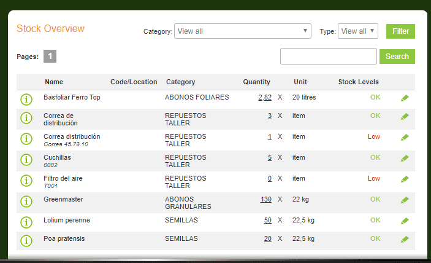Click the Name column header
The height and width of the screenshot is (263, 431).
tap(54, 82)
